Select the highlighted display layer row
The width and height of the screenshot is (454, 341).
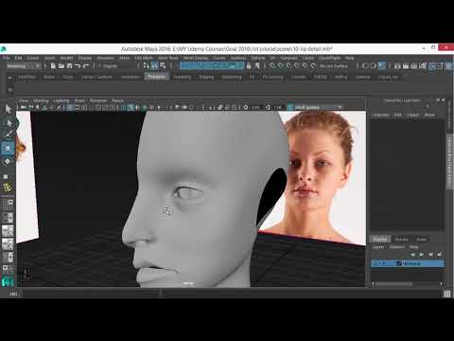(408, 263)
